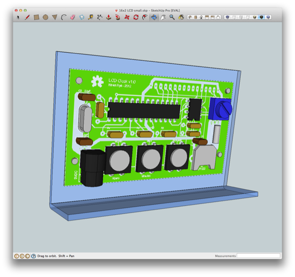
Task: Choose the Paint Bucket tool
Action: point(181,18)
